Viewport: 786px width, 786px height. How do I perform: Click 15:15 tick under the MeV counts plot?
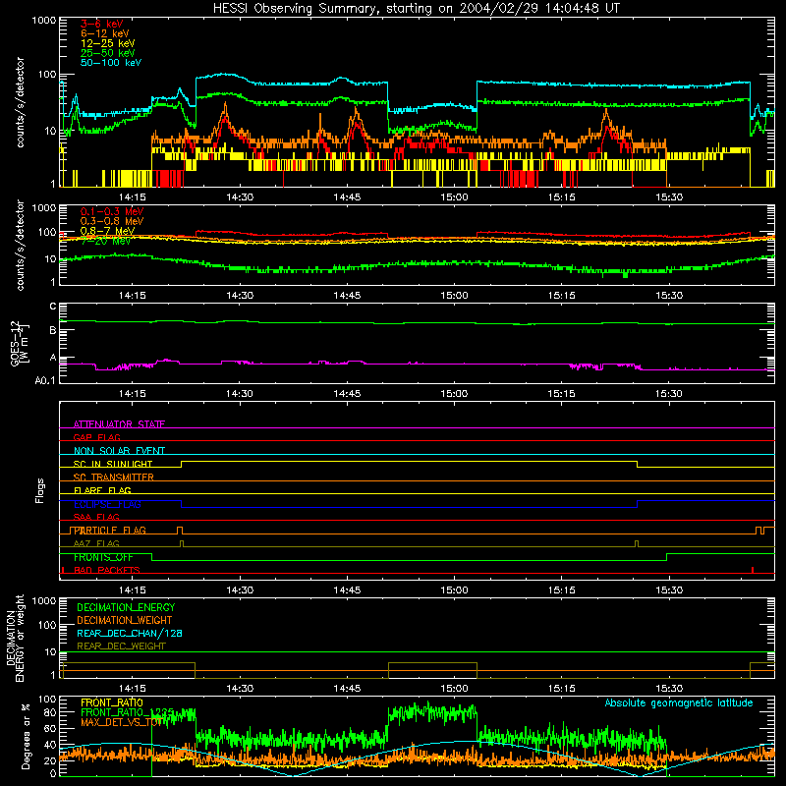561,296
